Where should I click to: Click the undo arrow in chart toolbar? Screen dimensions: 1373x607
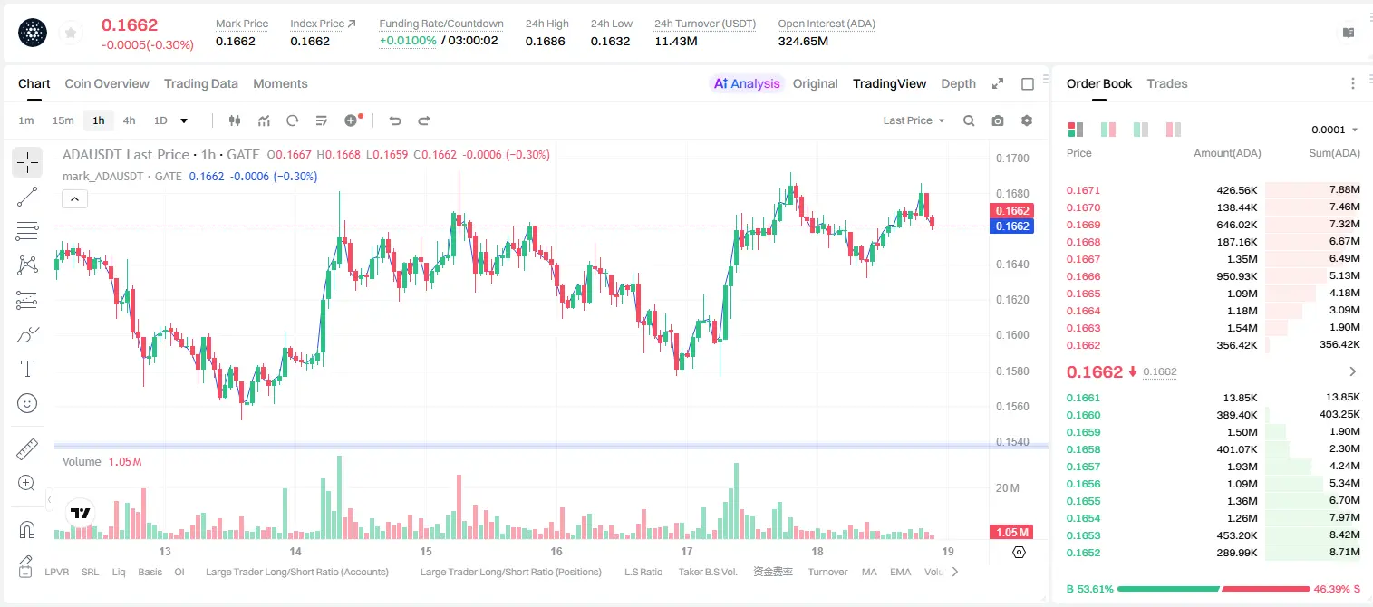(x=394, y=120)
